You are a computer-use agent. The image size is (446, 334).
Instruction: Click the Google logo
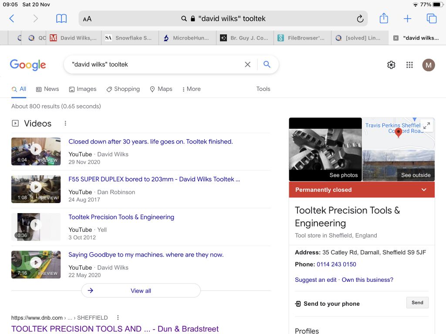tap(28, 65)
